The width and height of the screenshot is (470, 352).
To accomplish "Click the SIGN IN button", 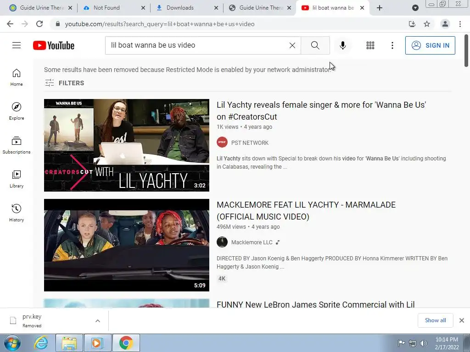I will 430,45.
